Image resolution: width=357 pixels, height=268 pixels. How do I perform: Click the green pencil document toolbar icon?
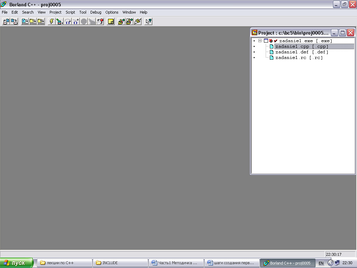[x=60, y=21]
